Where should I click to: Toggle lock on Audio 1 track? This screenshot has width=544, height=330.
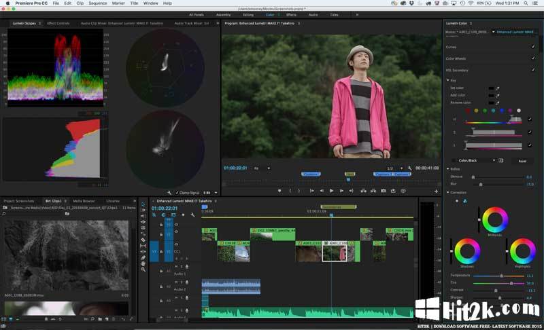[x=161, y=271]
